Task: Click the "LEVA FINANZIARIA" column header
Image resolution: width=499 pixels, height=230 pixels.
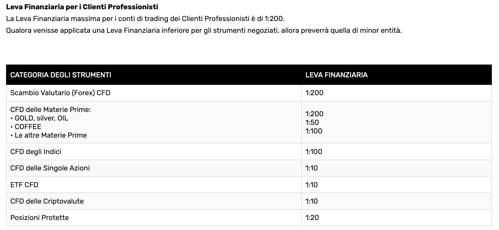Action: coord(336,75)
